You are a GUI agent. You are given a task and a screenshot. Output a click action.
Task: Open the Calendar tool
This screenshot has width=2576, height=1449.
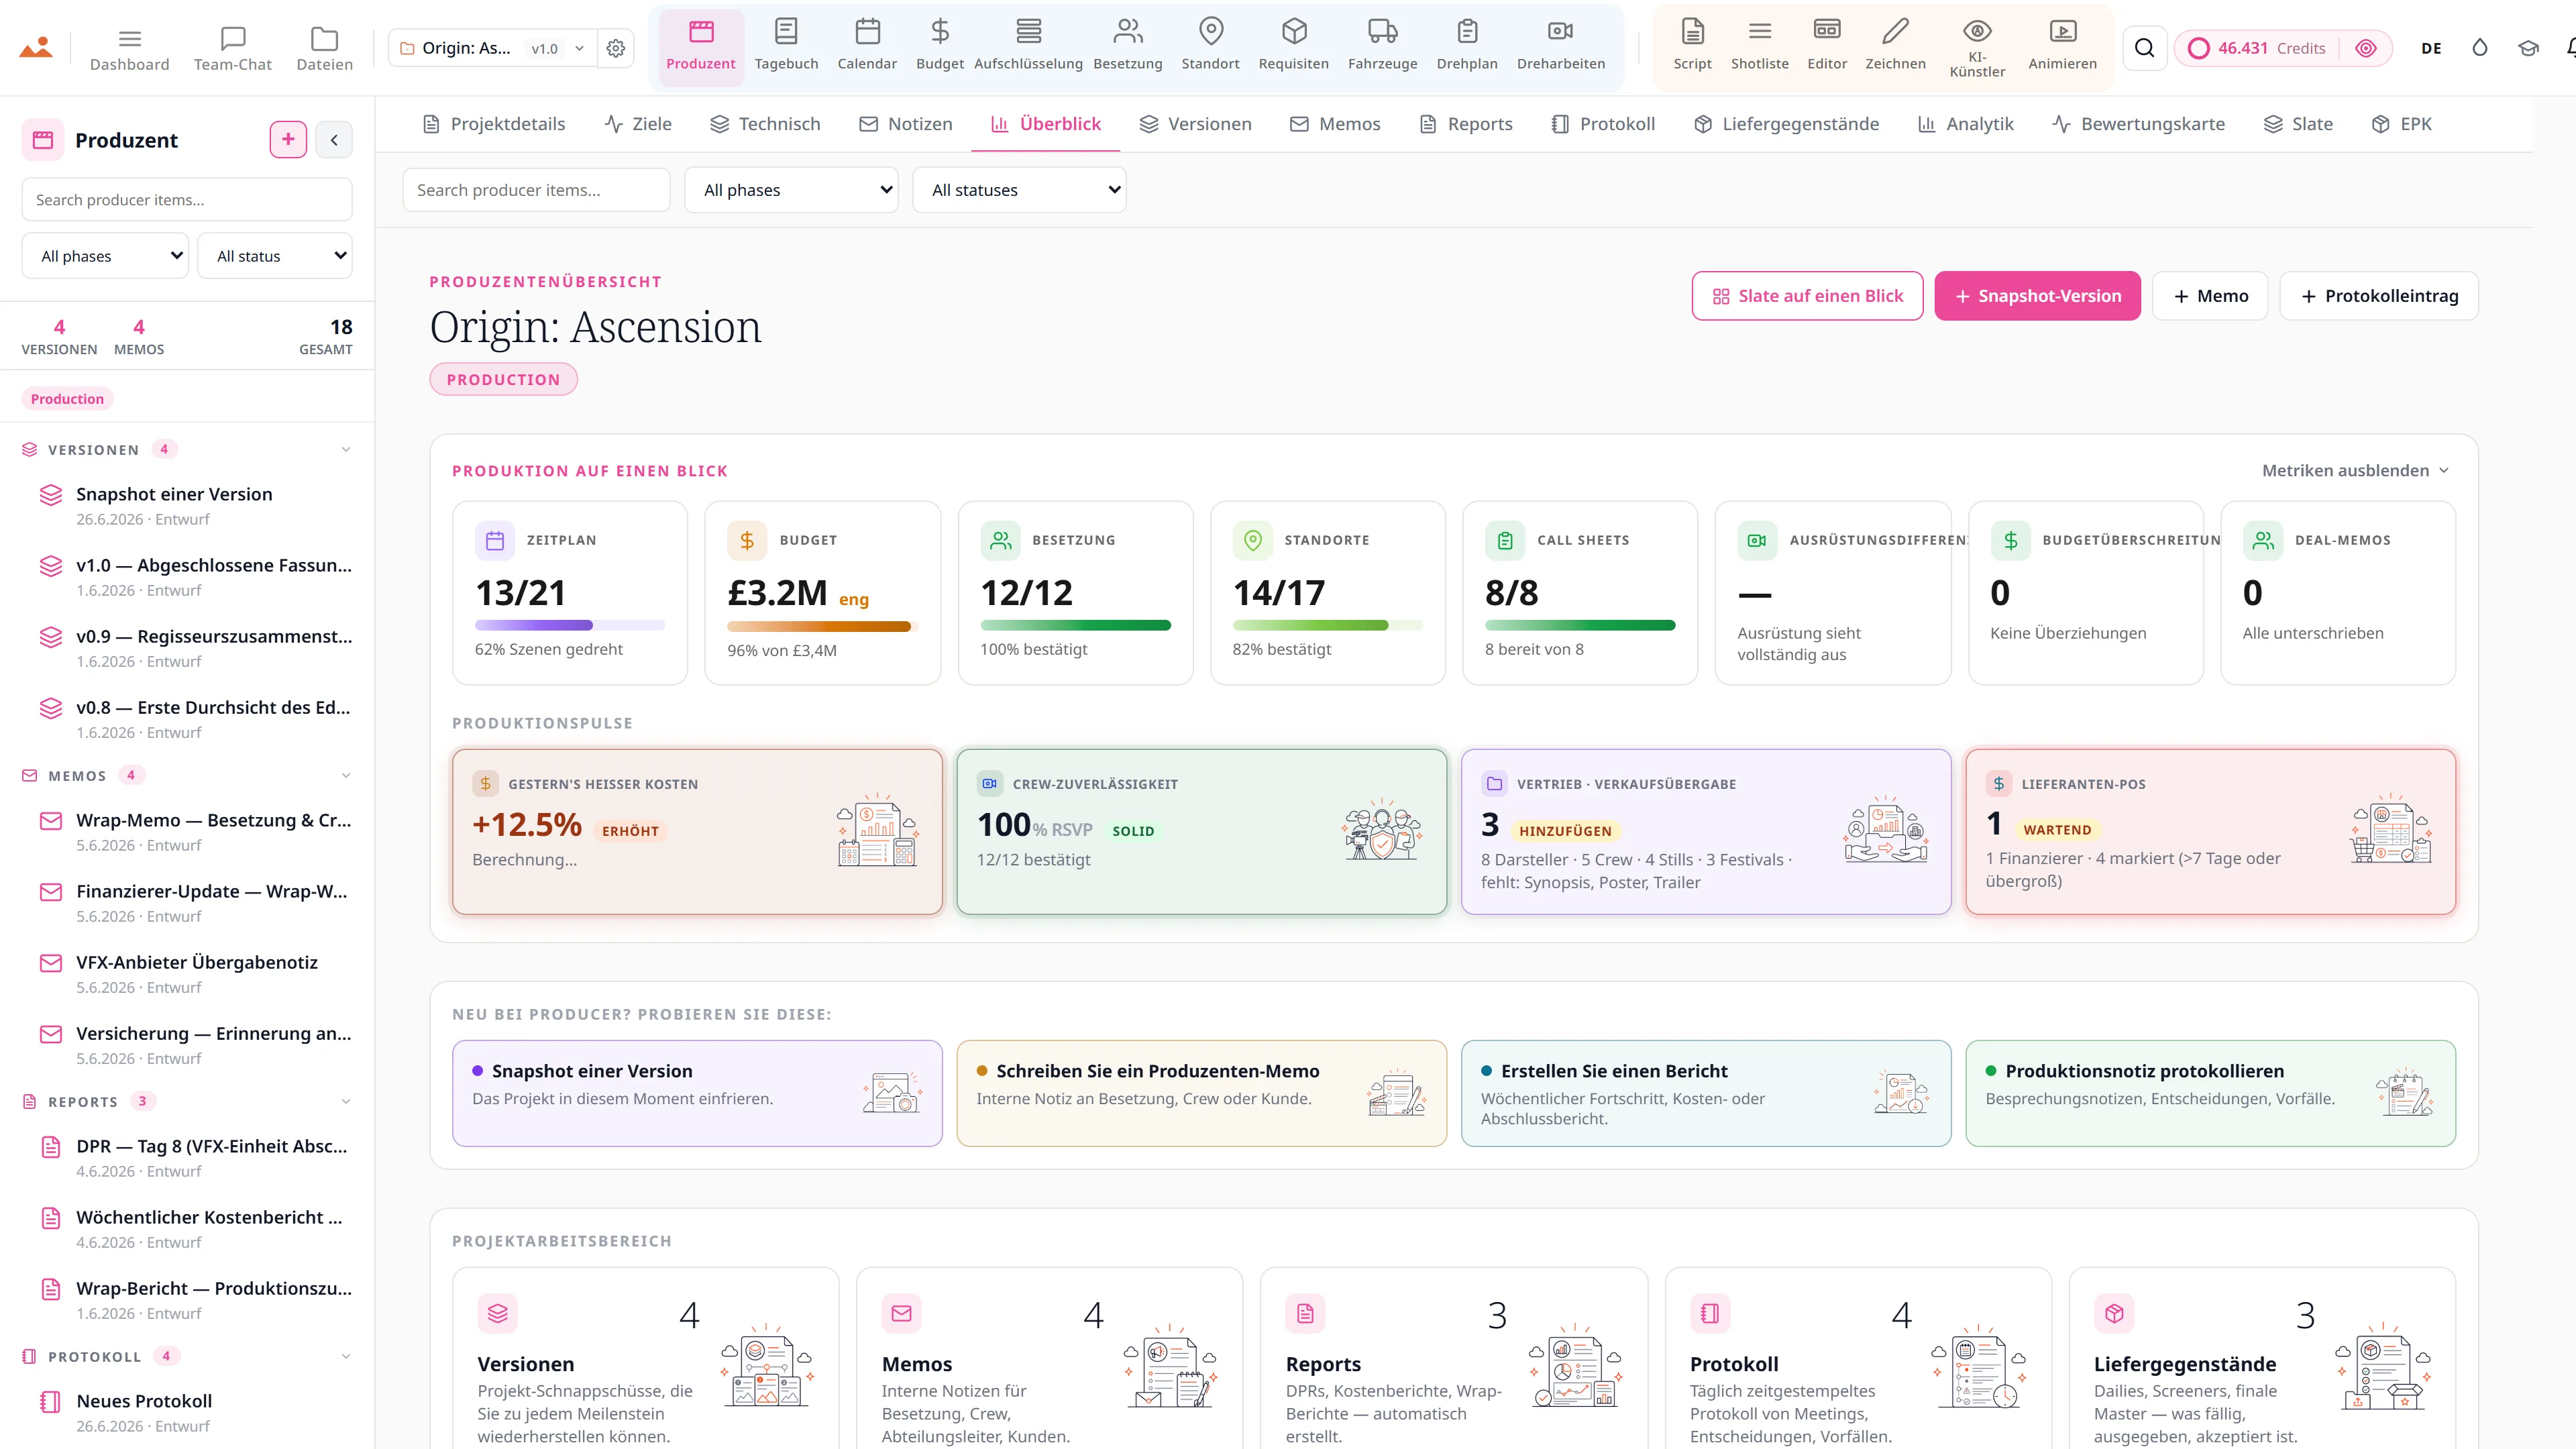point(867,46)
